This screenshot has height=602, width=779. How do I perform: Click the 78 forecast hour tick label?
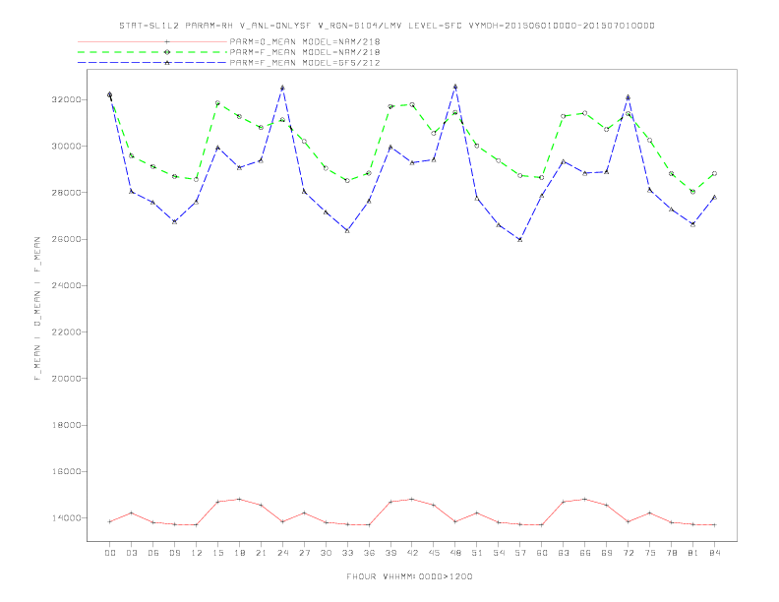pyautogui.click(x=672, y=553)
